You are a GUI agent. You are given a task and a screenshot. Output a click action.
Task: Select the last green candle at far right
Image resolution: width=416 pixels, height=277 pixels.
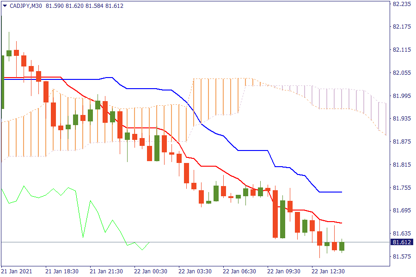tap(342, 246)
